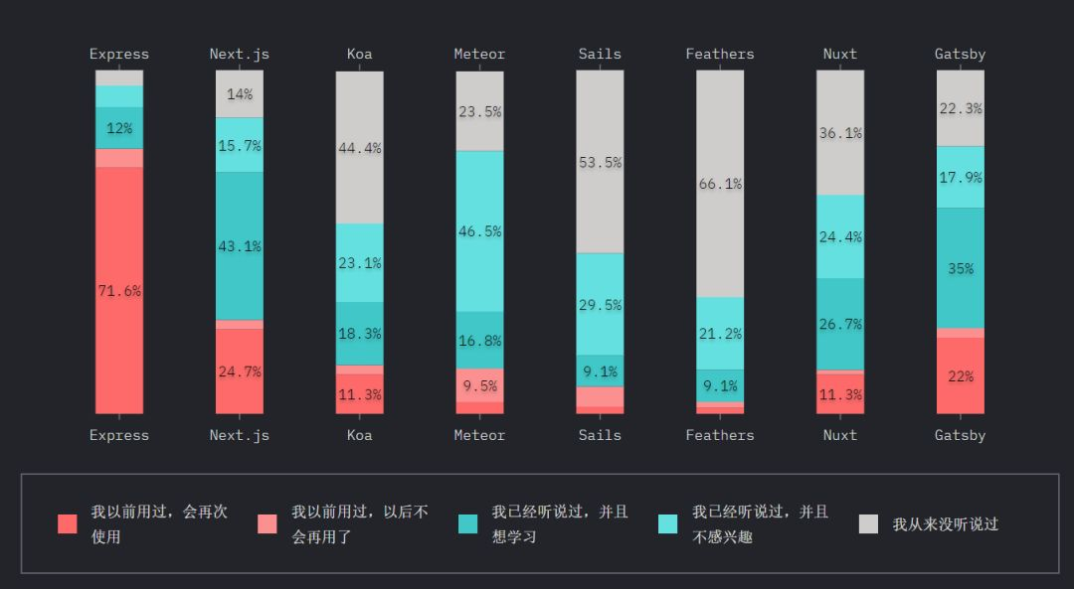Click the gray '我从来没听说过' legend swatch

(869, 524)
